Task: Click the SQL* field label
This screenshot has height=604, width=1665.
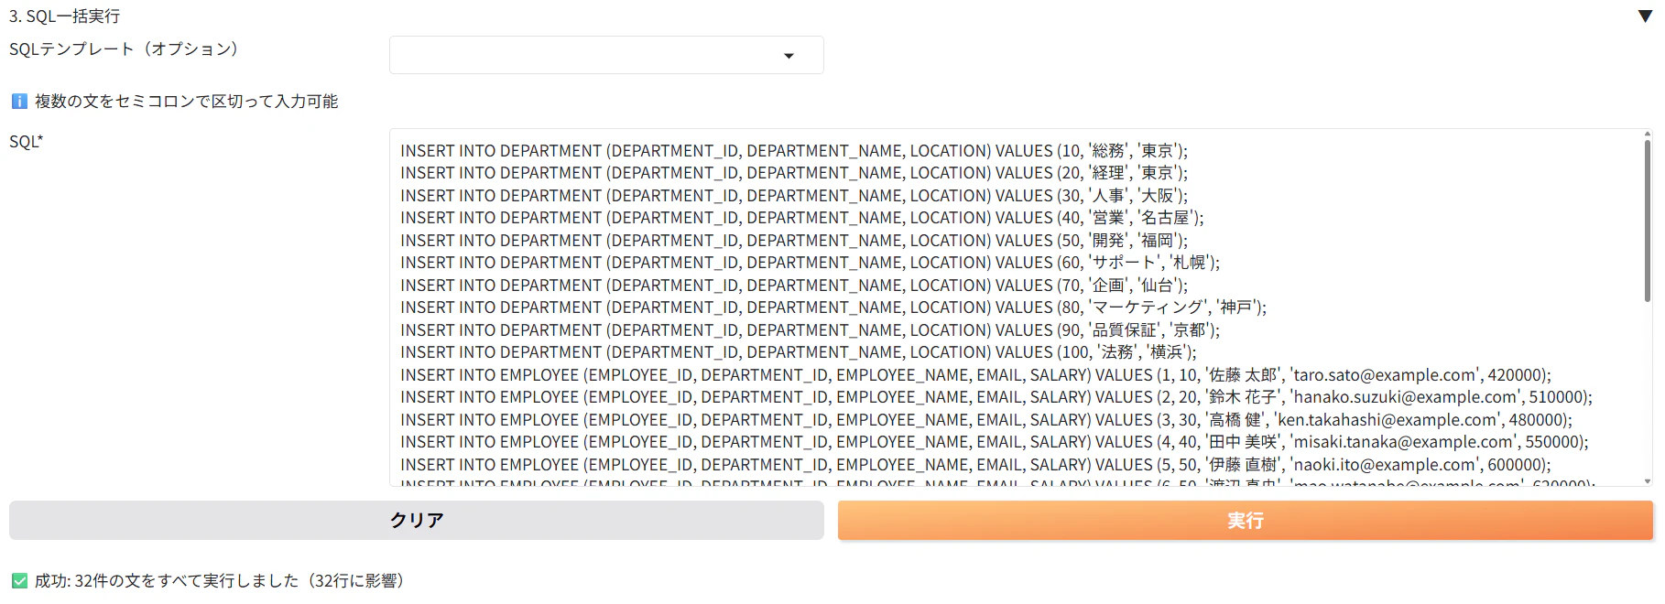Action: 27,142
